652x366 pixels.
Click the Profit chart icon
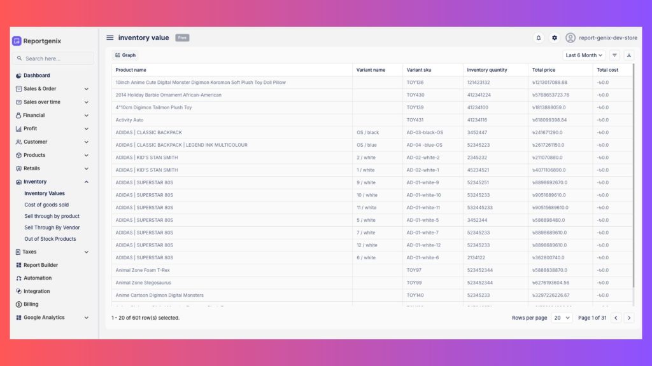point(18,128)
